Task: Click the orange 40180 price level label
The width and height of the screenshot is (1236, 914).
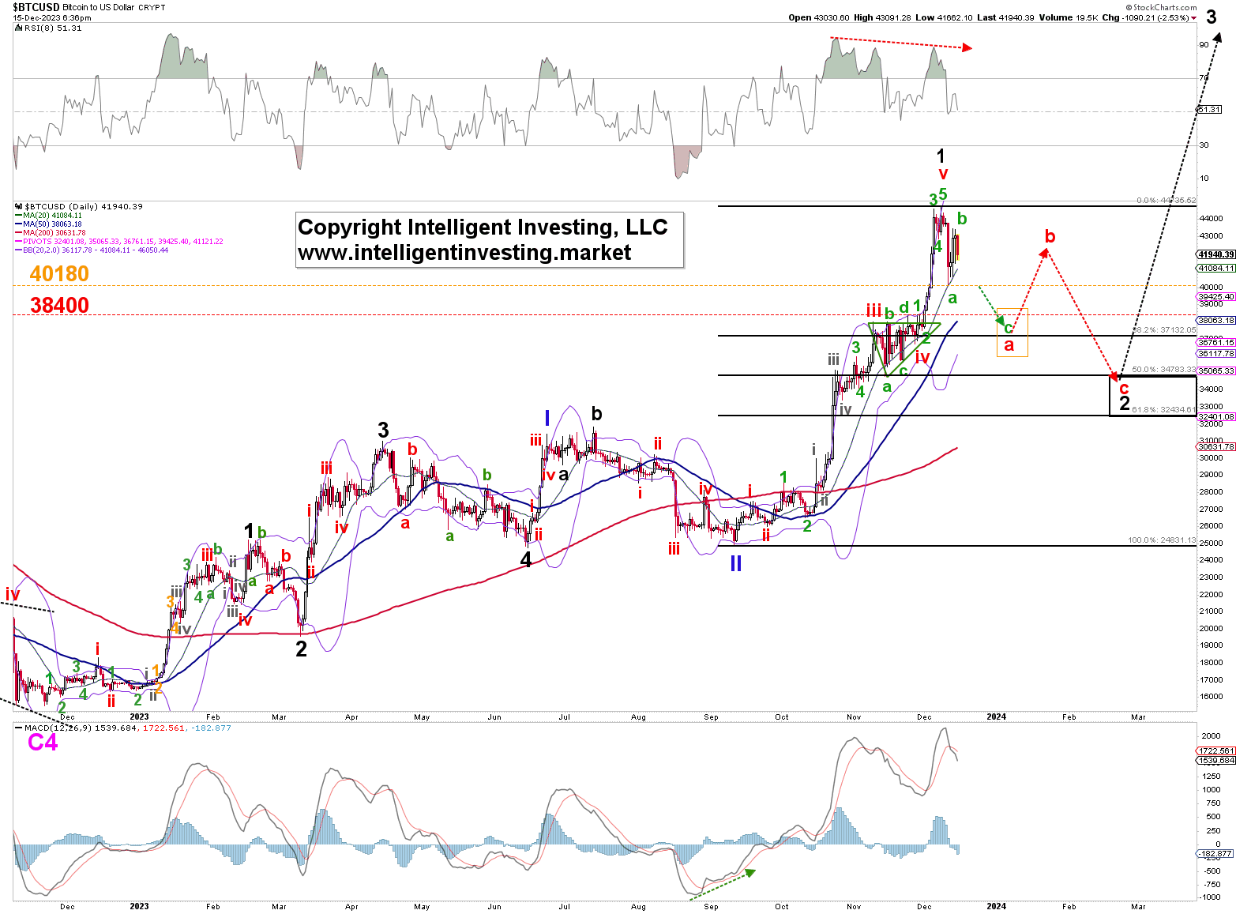Action: [59, 273]
